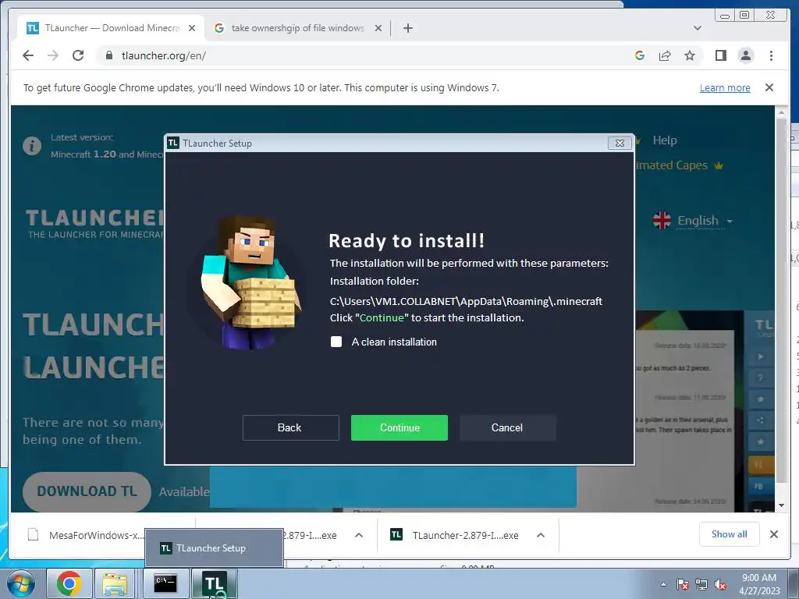Tick the 'A clean installation' checkbox

pos(336,342)
